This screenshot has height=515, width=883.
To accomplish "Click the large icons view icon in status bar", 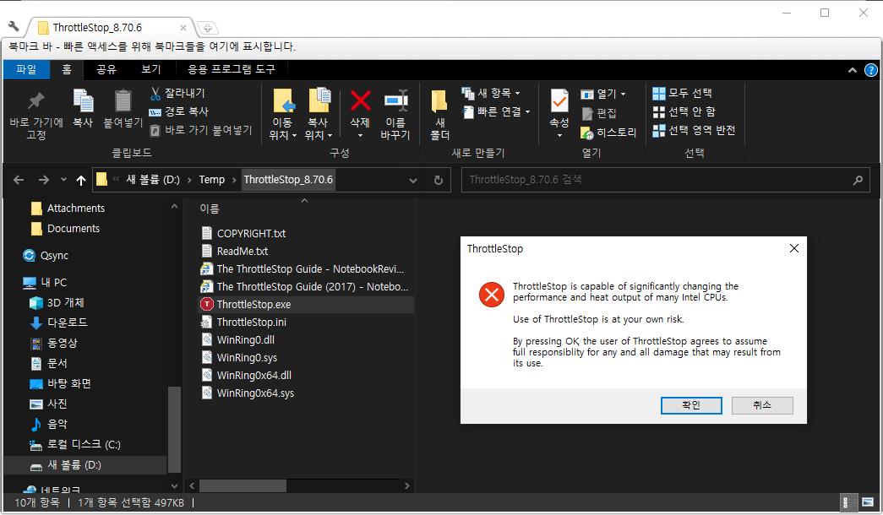I will [x=867, y=502].
